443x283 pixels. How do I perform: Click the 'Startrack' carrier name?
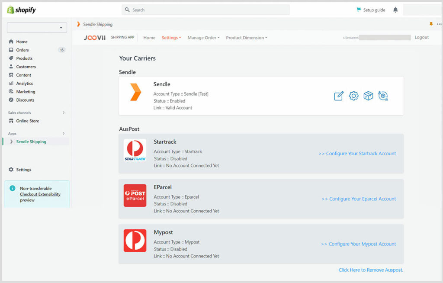click(165, 141)
